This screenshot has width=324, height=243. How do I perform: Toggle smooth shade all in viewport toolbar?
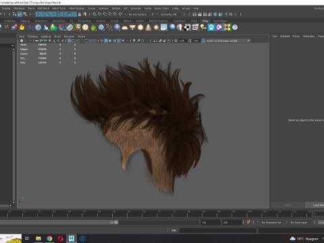[106, 40]
